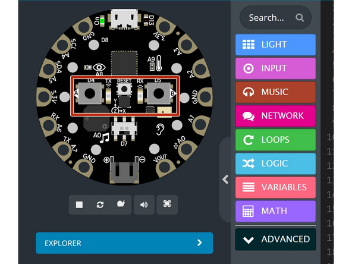Open the MUSIC blocks category

coord(275,92)
